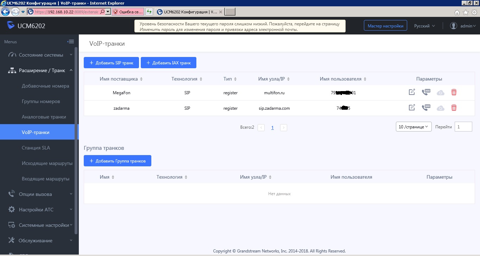Click the sip.zadarma.com host cell
Screen dimensions: 480x256
coord(274,108)
